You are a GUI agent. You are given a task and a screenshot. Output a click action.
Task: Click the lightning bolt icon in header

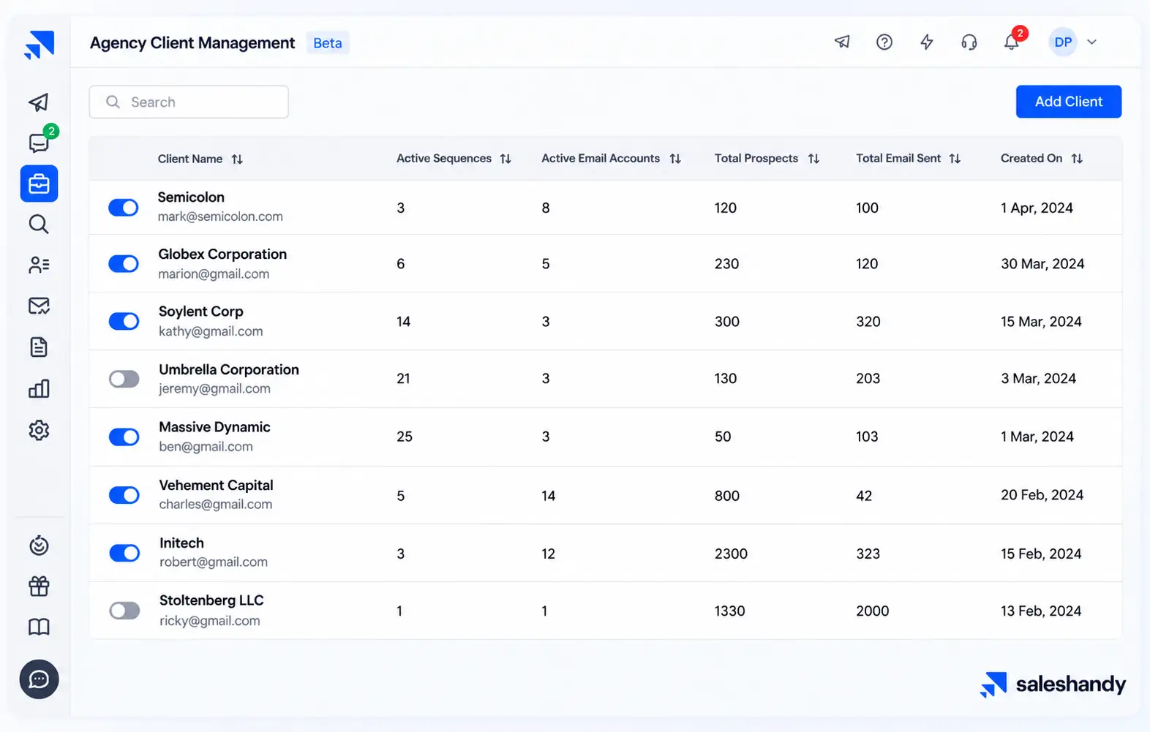click(927, 42)
